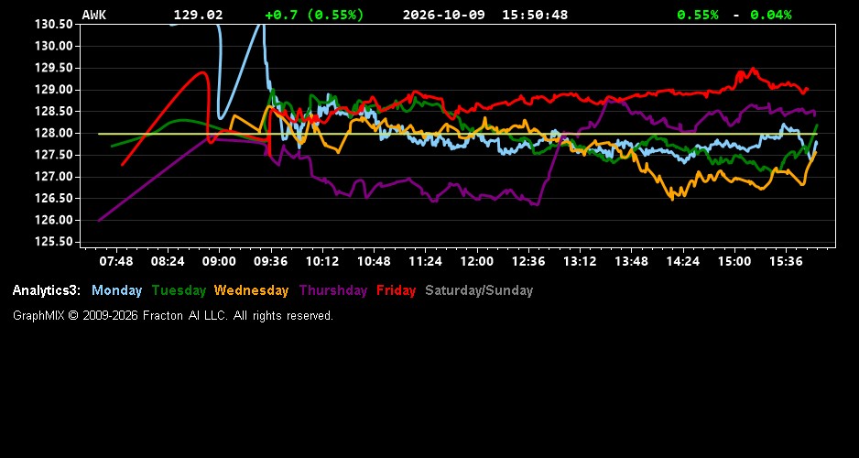Screen dimensions: 859x458
Task: Click the red Friday line's end point
Action: 807,89
